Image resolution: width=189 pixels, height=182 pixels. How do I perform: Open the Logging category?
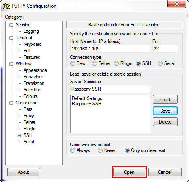click(31, 31)
